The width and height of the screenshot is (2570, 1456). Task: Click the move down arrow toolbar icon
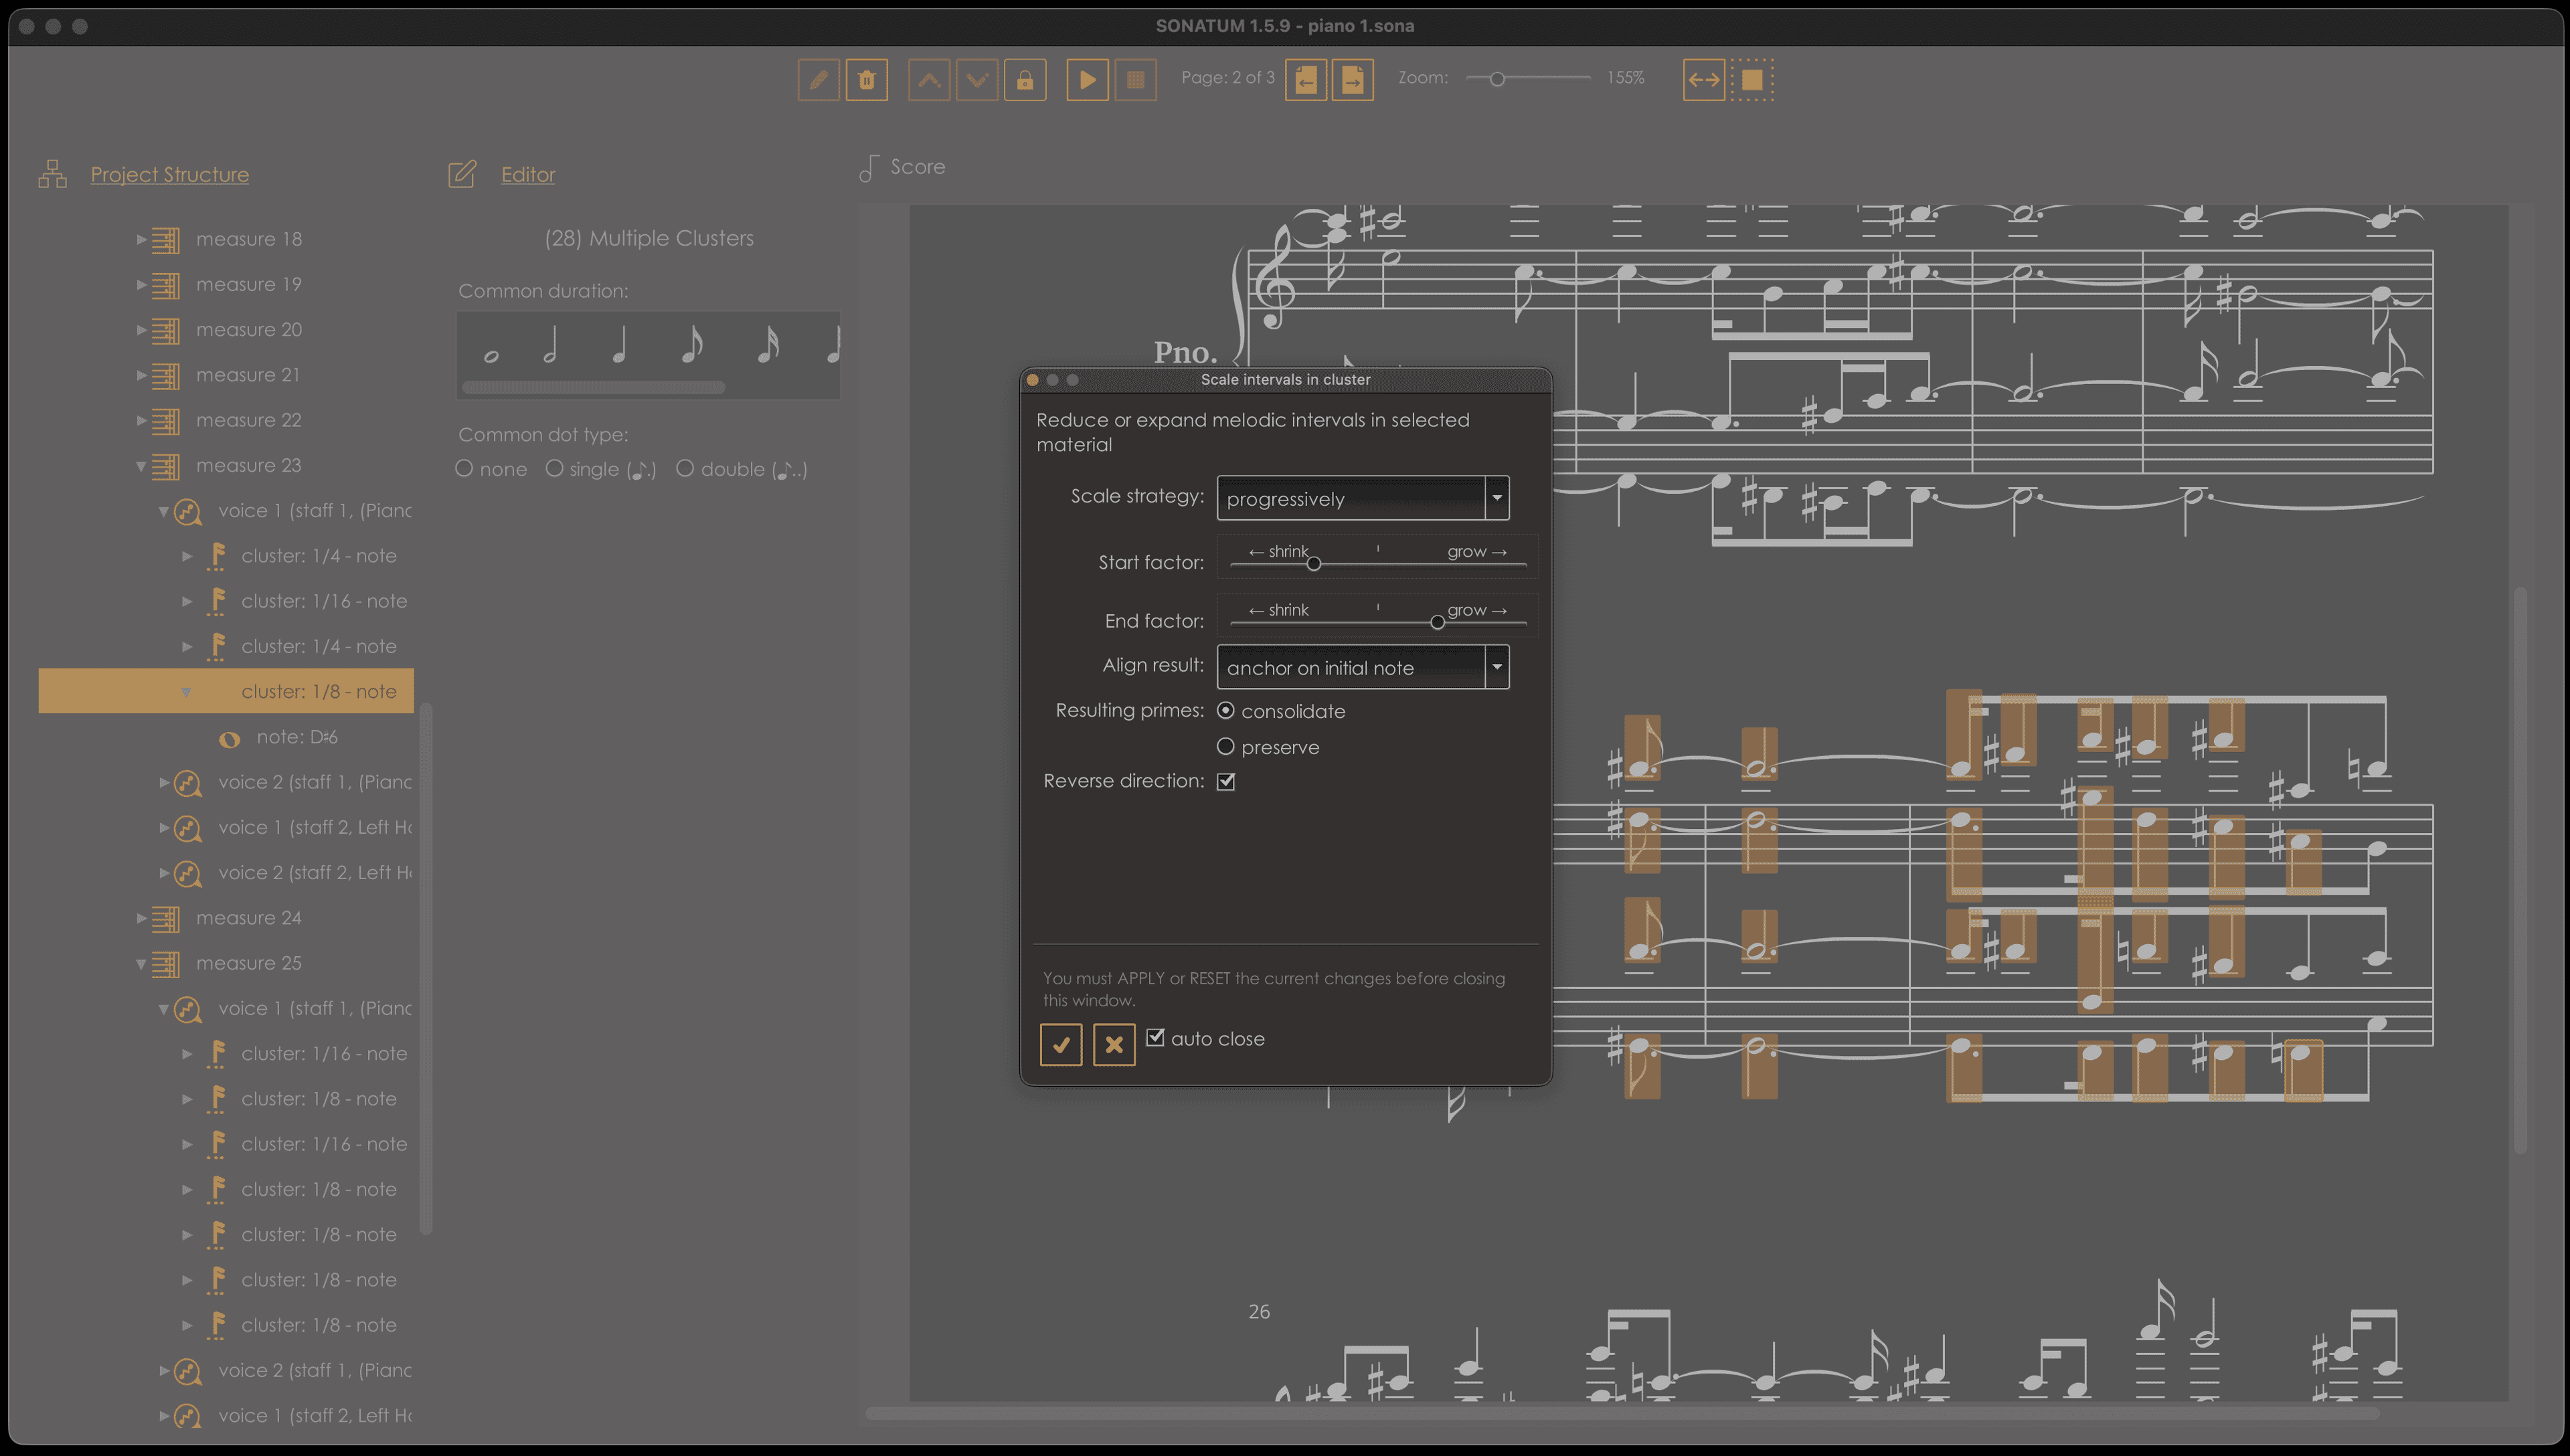[x=977, y=79]
